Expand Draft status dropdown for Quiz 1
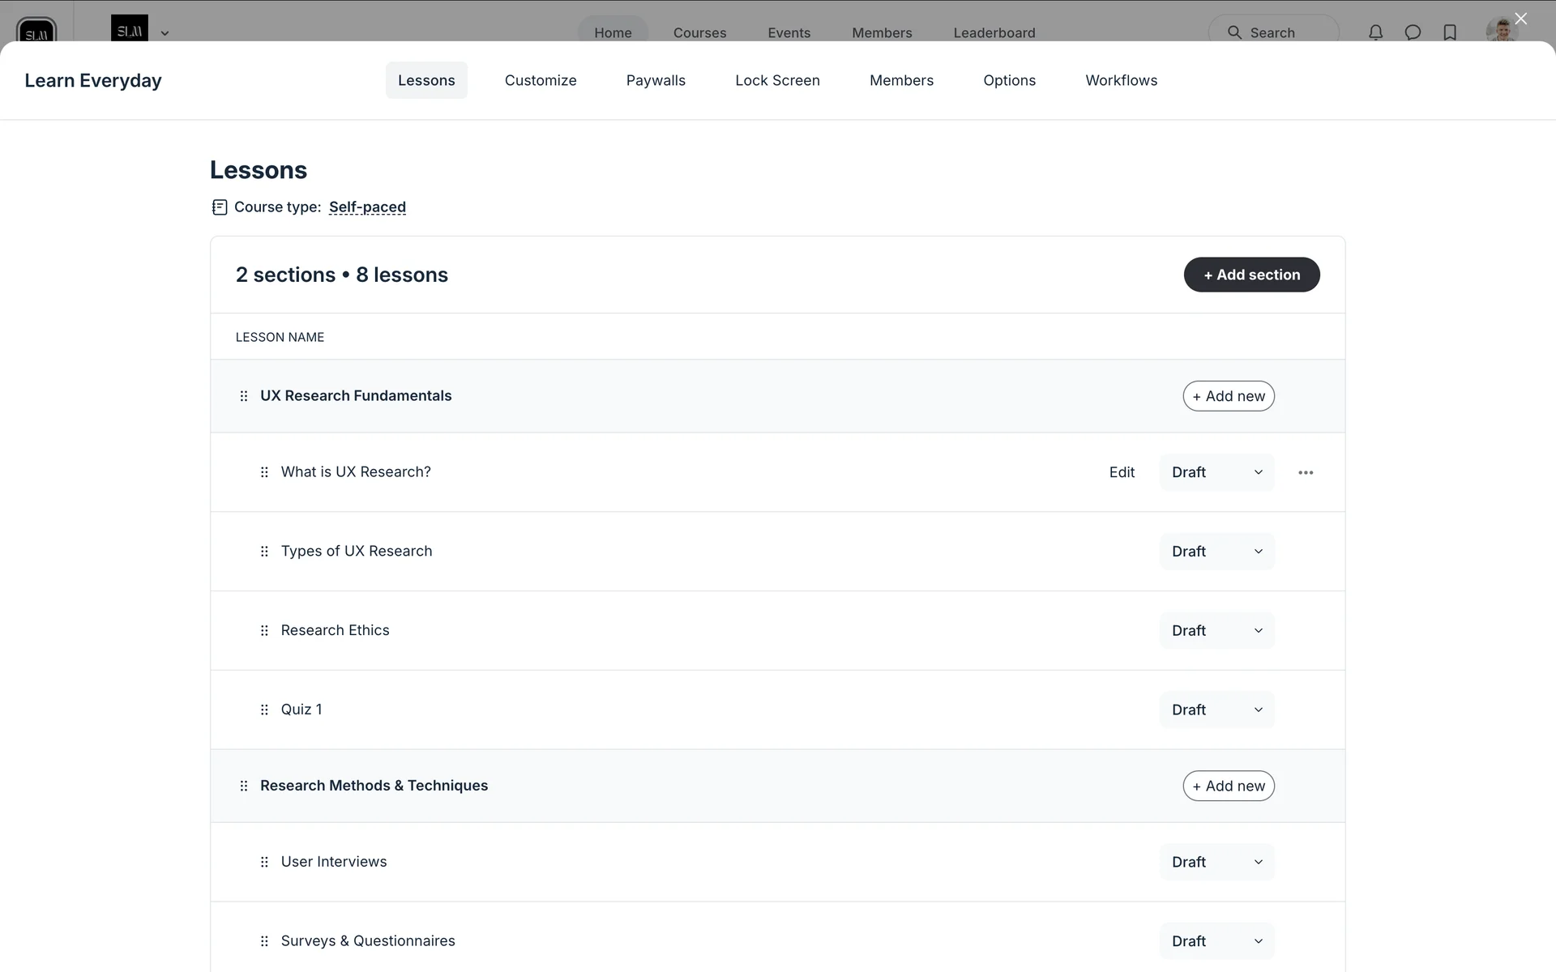Image resolution: width=1556 pixels, height=972 pixels. click(x=1216, y=710)
